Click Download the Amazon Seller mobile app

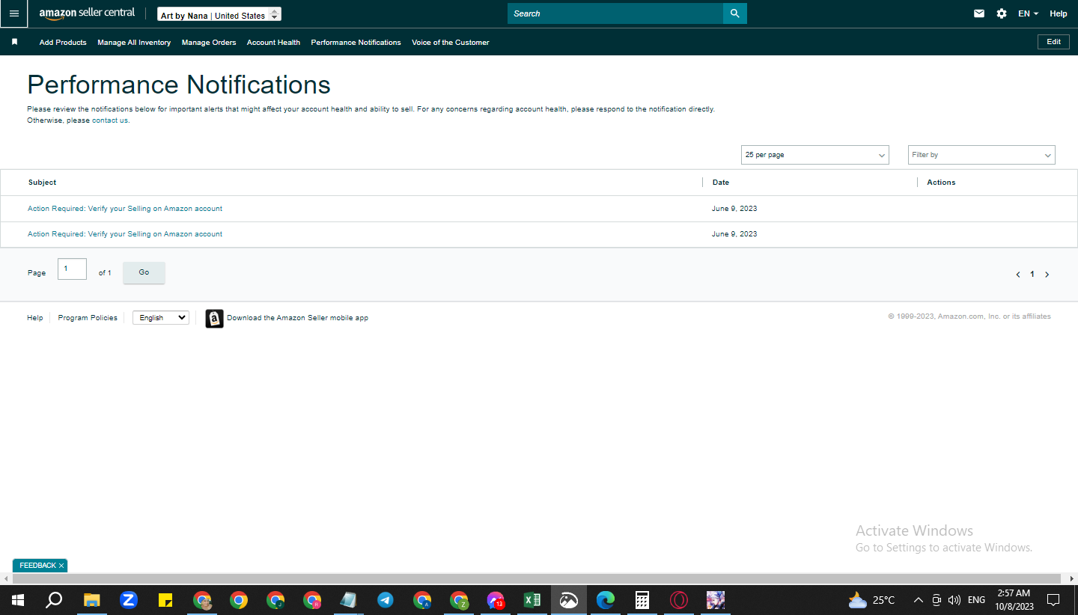tap(297, 318)
